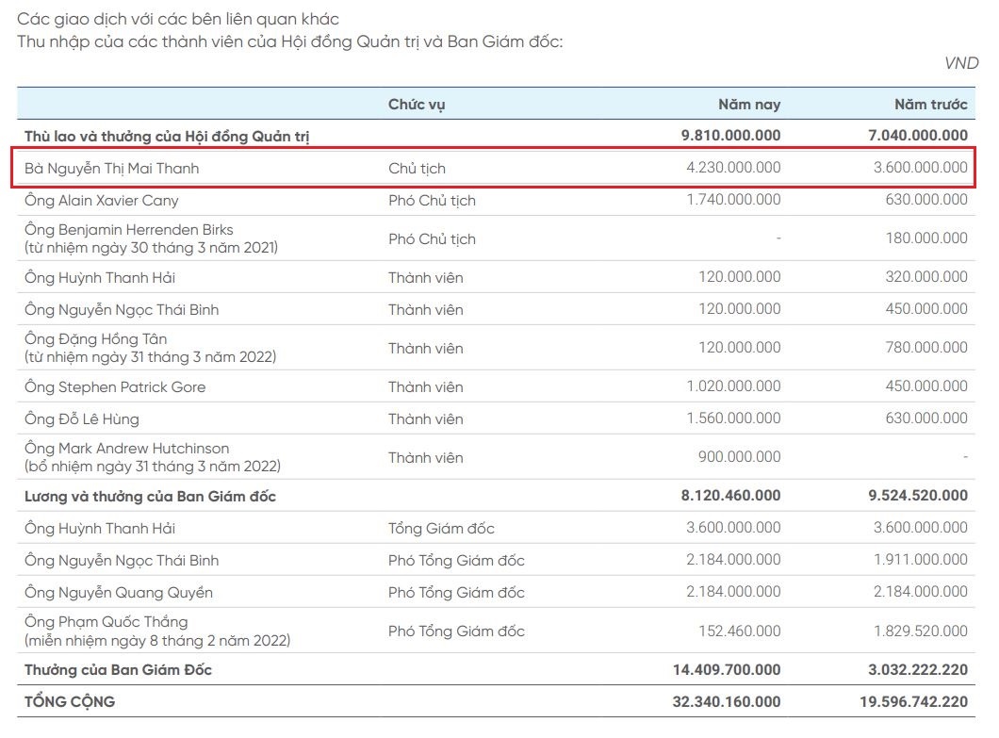
Task: Click the "Năm nay" column header
Action: point(749,105)
